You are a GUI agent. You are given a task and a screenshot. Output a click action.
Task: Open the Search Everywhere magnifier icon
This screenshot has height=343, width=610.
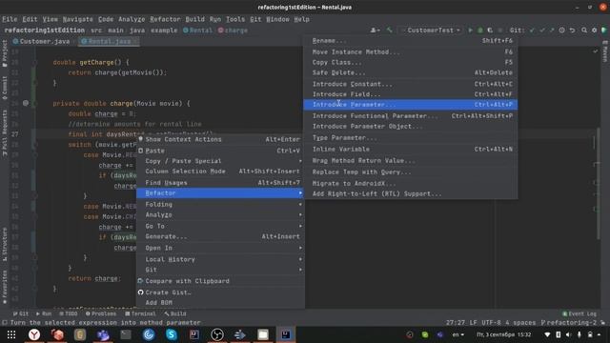click(584, 30)
